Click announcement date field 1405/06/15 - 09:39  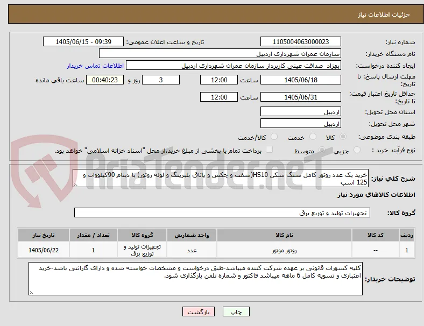(83, 41)
